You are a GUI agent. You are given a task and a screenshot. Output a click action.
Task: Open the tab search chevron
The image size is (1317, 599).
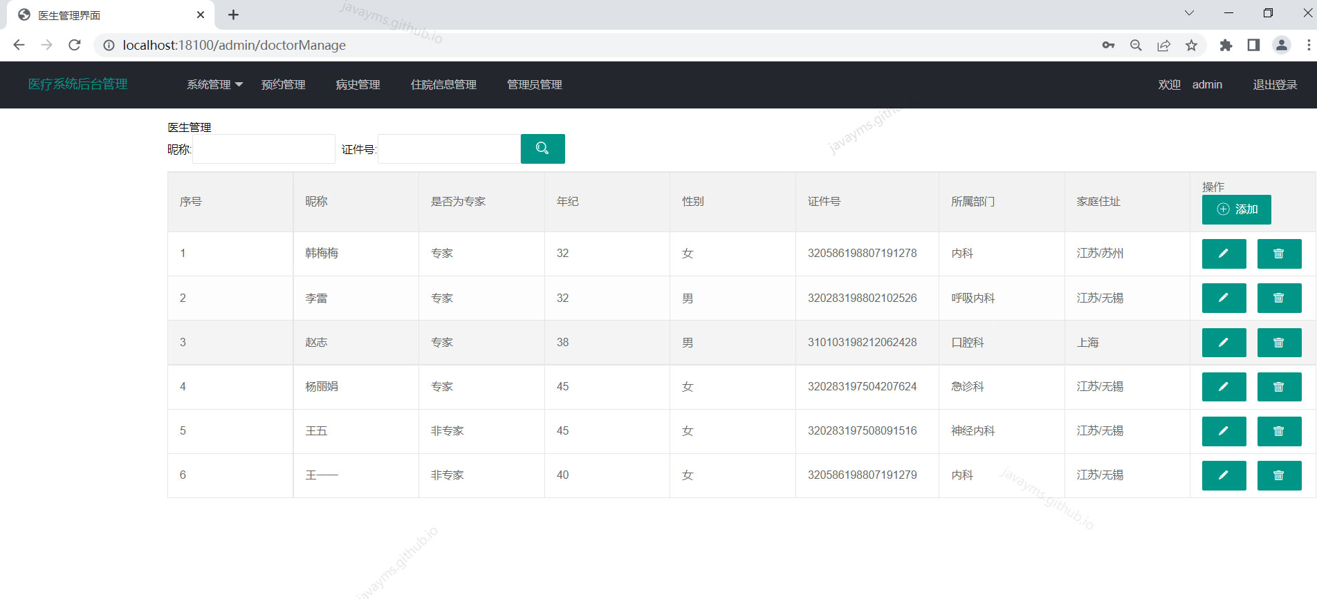click(x=1189, y=12)
